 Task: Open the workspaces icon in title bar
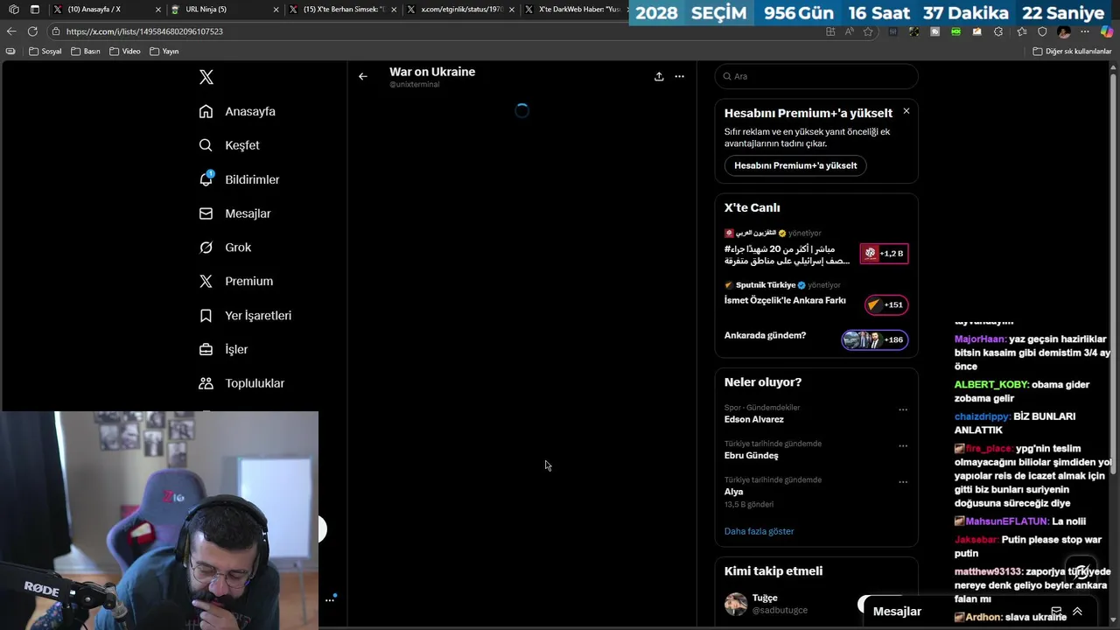pyautogui.click(x=13, y=10)
